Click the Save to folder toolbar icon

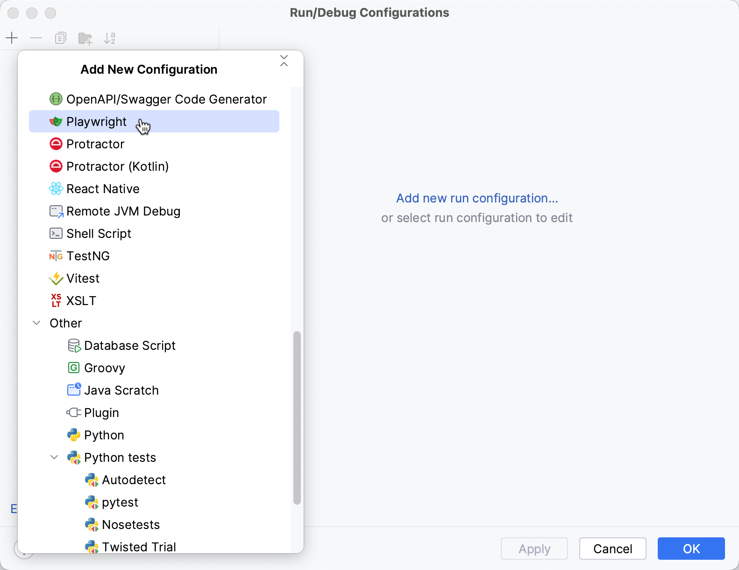point(85,38)
